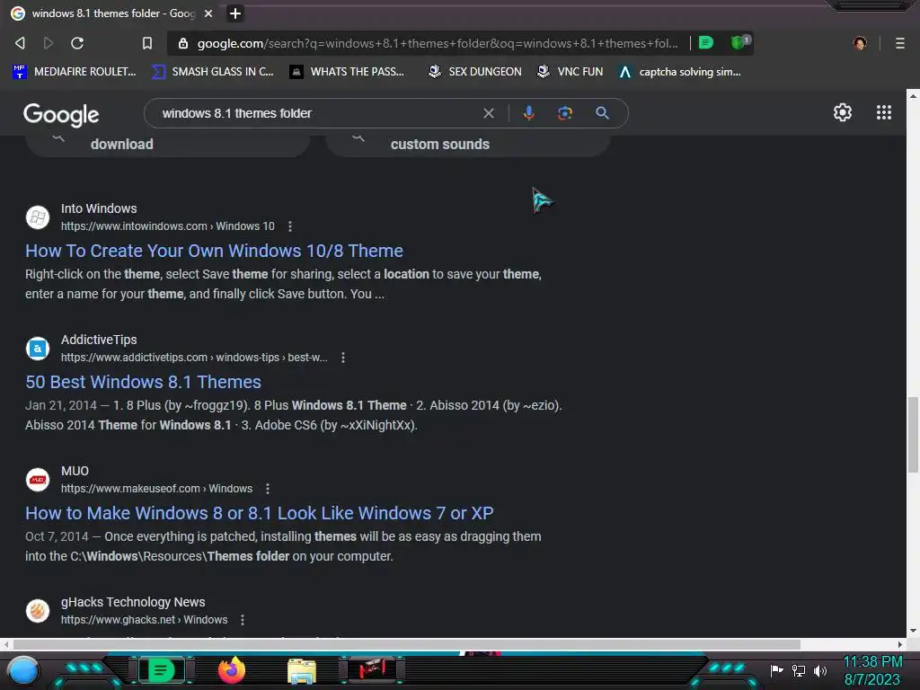This screenshot has width=920, height=690.
Task: Open File Explorer from taskbar
Action: (x=302, y=671)
